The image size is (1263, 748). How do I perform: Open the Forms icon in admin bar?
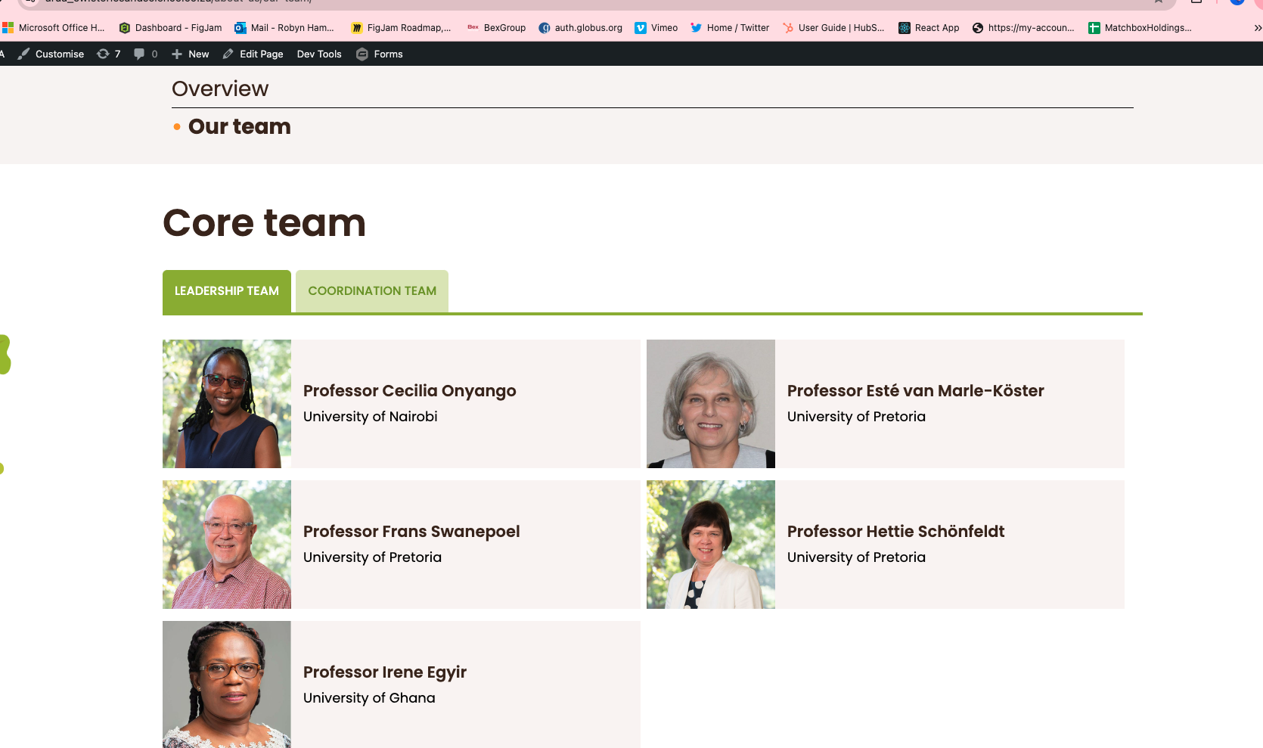(x=362, y=54)
